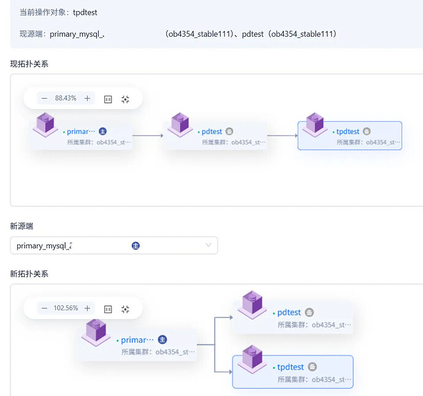Open the new source dropdown arrow
The image size is (423, 396).
pos(208,246)
